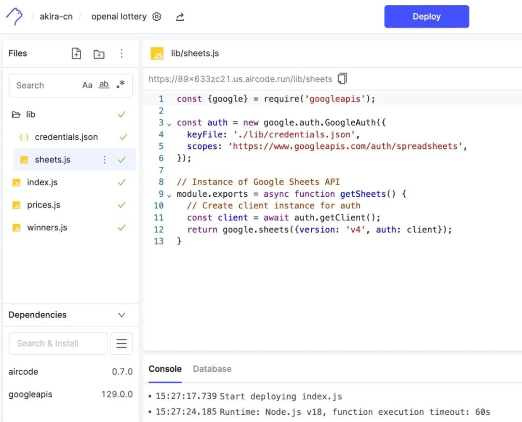Click akira-cn breadcrumb link
Screen dimensions: 522x422
coord(56,16)
